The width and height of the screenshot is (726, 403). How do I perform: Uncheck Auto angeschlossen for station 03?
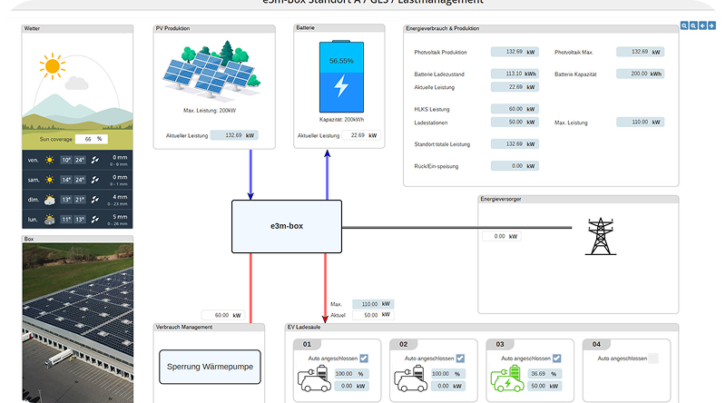(x=556, y=359)
